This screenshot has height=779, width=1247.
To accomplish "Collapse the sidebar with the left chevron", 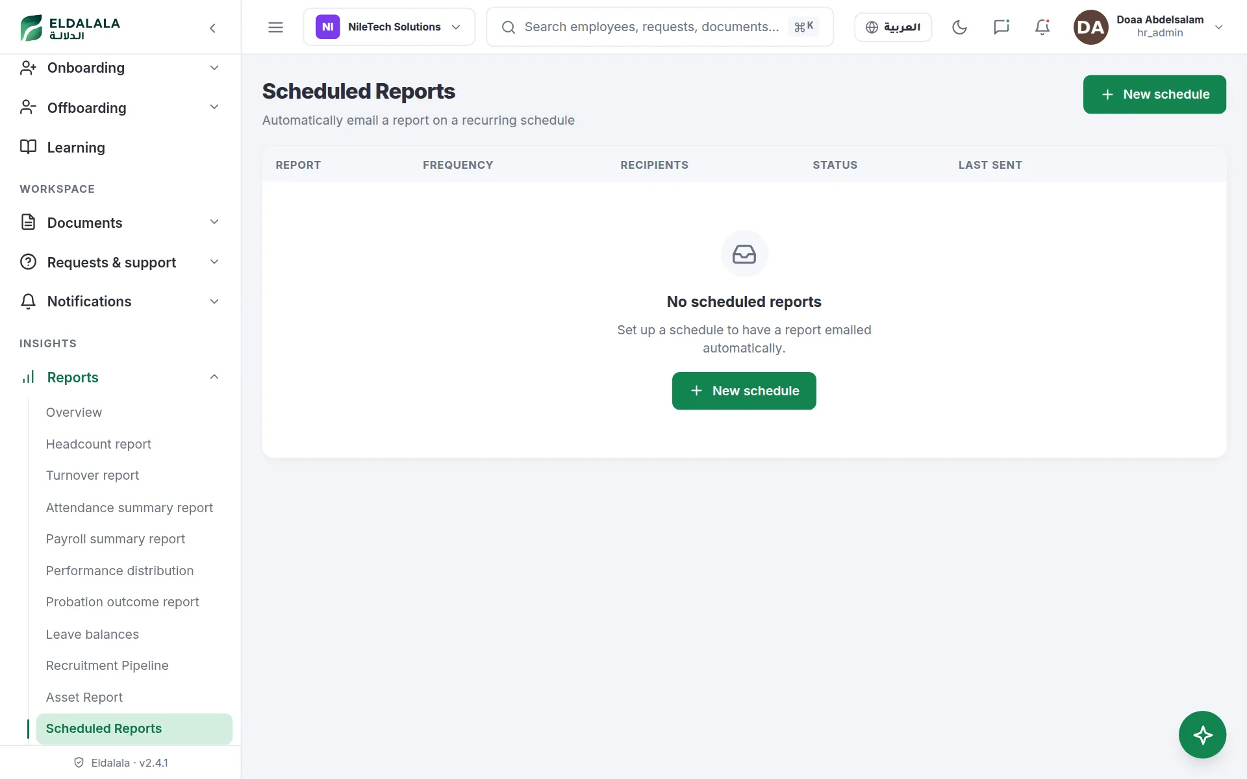I will (212, 28).
